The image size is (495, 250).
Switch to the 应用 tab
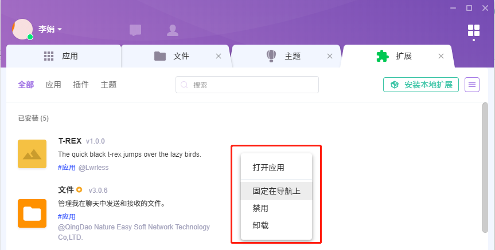[62, 56]
